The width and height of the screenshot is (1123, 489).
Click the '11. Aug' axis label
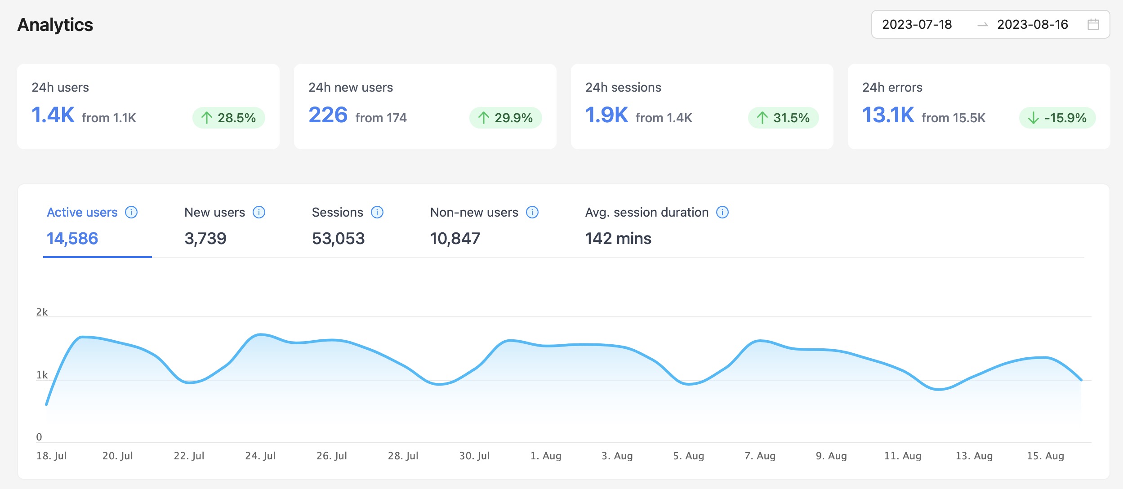pyautogui.click(x=903, y=456)
